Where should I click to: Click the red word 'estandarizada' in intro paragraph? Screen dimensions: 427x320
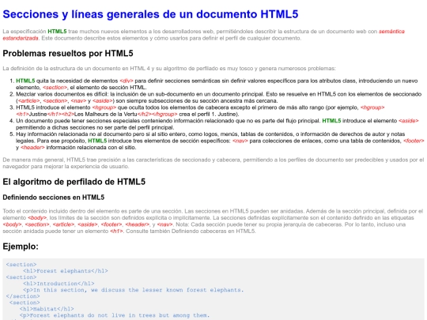point(21,38)
